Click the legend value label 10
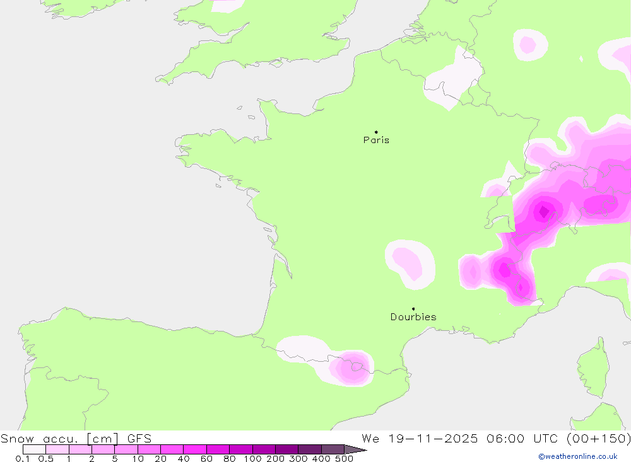Screen dimensions: 631x462 coord(138,458)
